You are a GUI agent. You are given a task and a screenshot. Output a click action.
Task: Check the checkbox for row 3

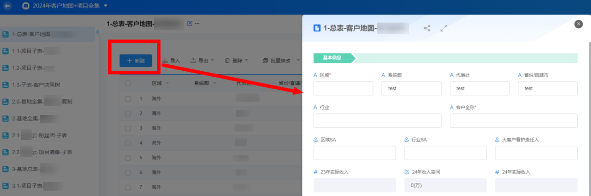pos(128,128)
